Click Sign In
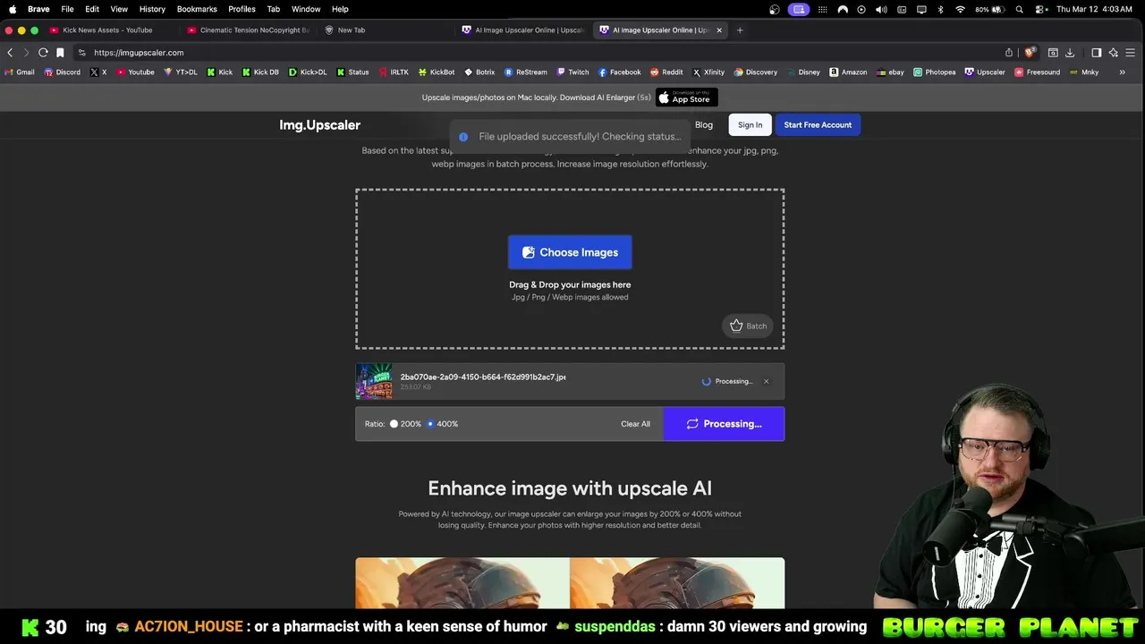This screenshot has height=644, width=1145. pos(750,124)
